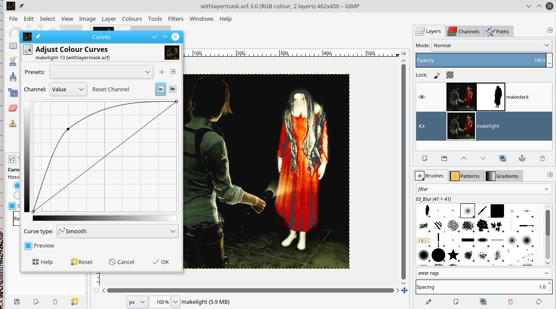Open the Presets dropdown in Curves
The height and width of the screenshot is (309, 556).
[101, 72]
